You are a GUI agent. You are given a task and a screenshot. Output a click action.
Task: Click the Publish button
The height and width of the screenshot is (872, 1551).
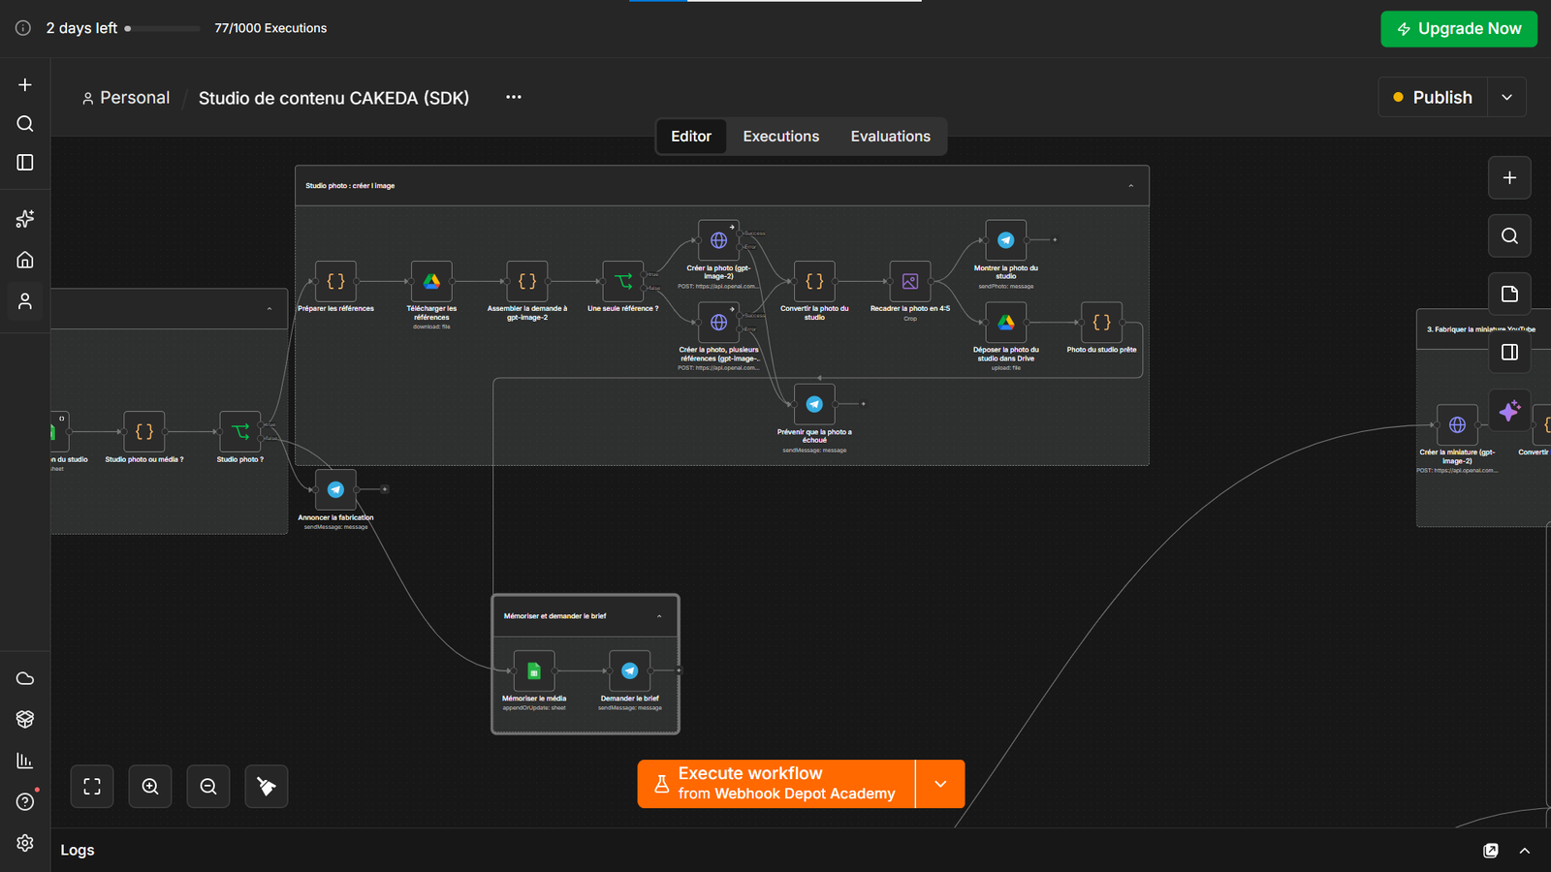click(1433, 97)
